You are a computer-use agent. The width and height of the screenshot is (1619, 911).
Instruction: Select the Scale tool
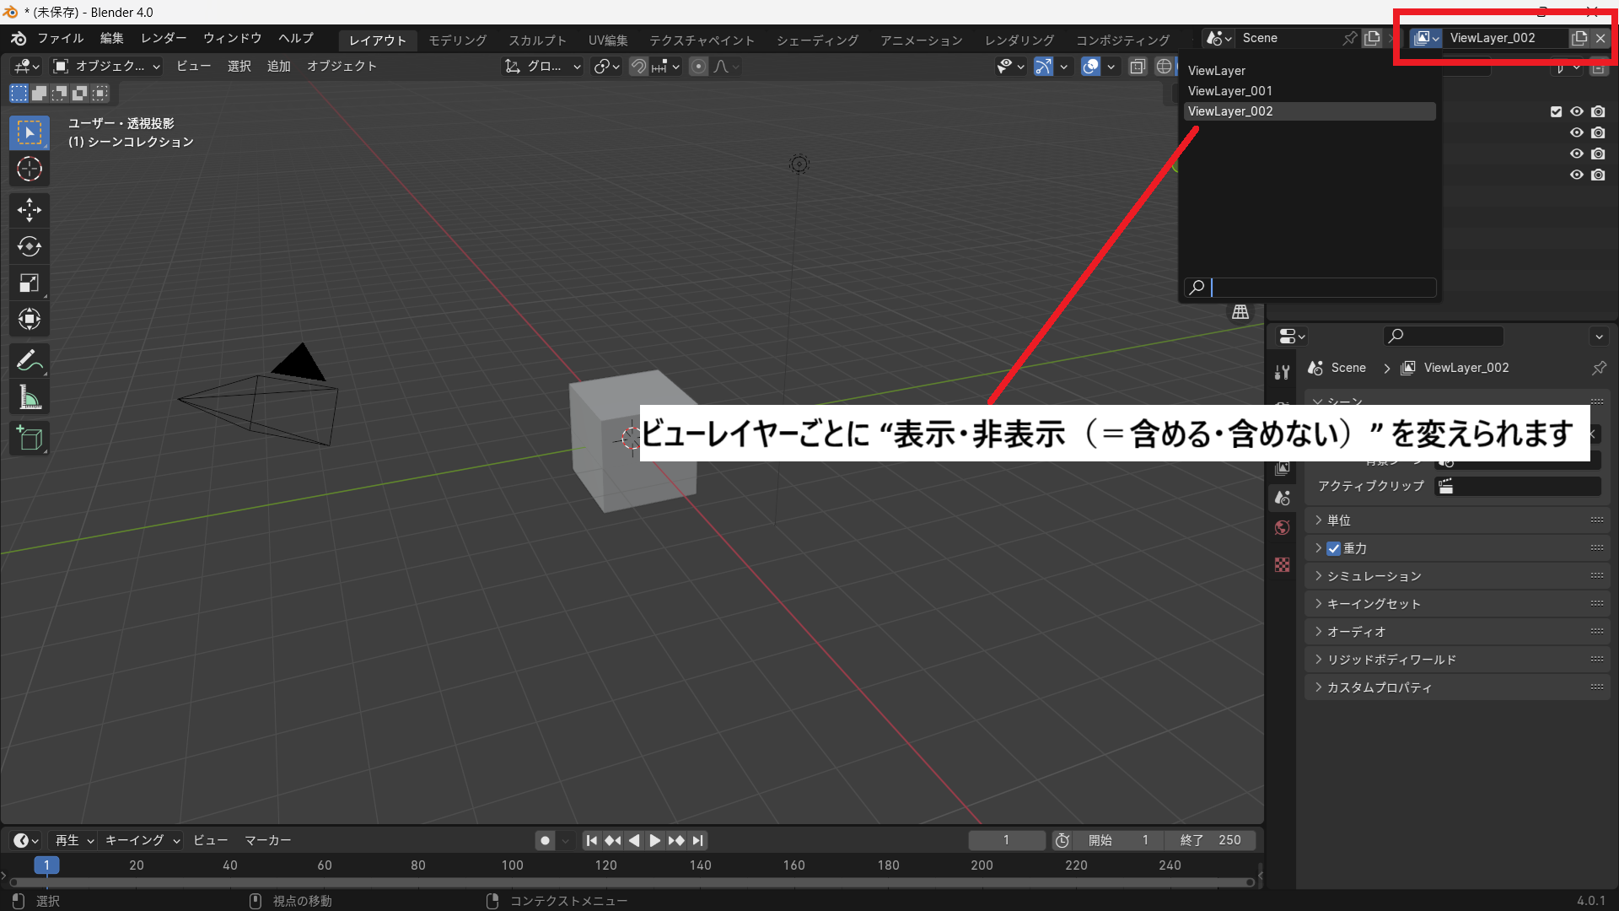click(x=30, y=283)
